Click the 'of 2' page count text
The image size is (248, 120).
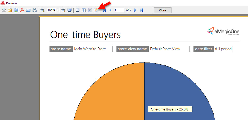(129, 10)
